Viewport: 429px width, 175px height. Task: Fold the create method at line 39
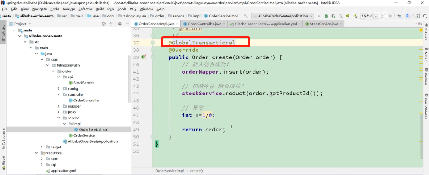click(x=152, y=57)
